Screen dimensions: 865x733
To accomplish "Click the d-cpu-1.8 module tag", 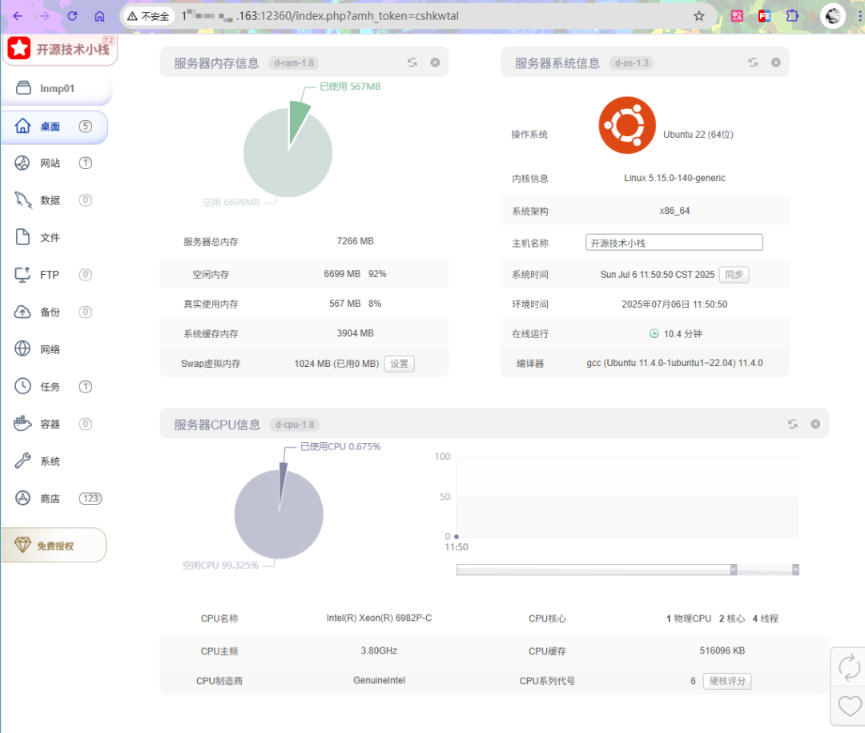I will pos(295,425).
